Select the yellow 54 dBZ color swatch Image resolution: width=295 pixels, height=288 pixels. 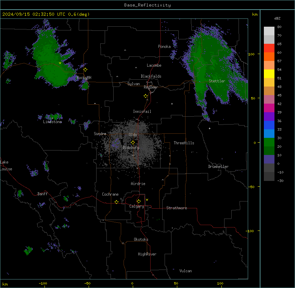coord(269,74)
